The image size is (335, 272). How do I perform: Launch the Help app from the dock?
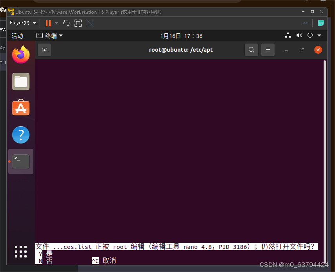click(20, 135)
